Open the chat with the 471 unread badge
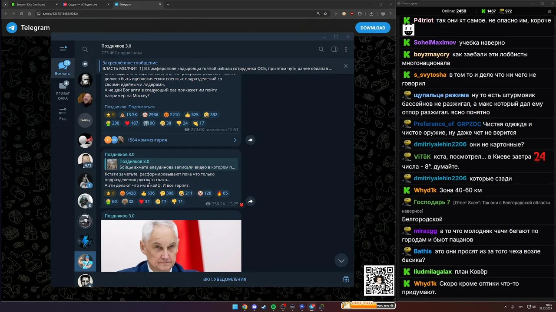The height and width of the screenshot is (312, 556). pos(85,160)
